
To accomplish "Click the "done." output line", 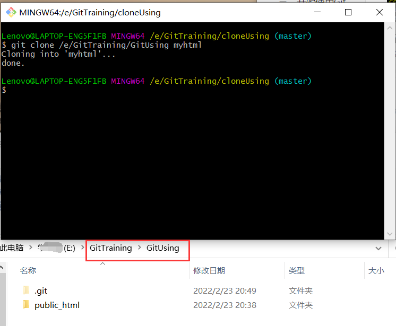I will pyautogui.click(x=13, y=63).
